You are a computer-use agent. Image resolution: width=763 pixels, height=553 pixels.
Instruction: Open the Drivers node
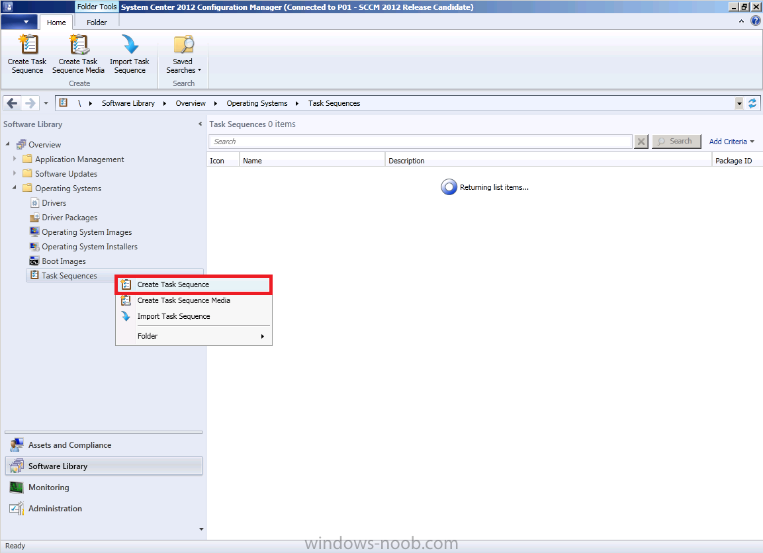pyautogui.click(x=54, y=203)
